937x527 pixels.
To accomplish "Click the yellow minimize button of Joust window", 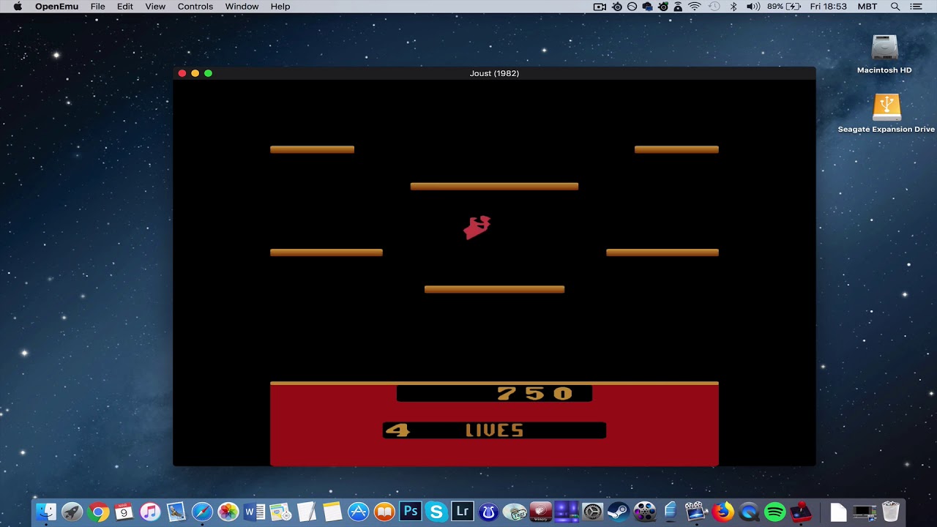I will (x=195, y=73).
